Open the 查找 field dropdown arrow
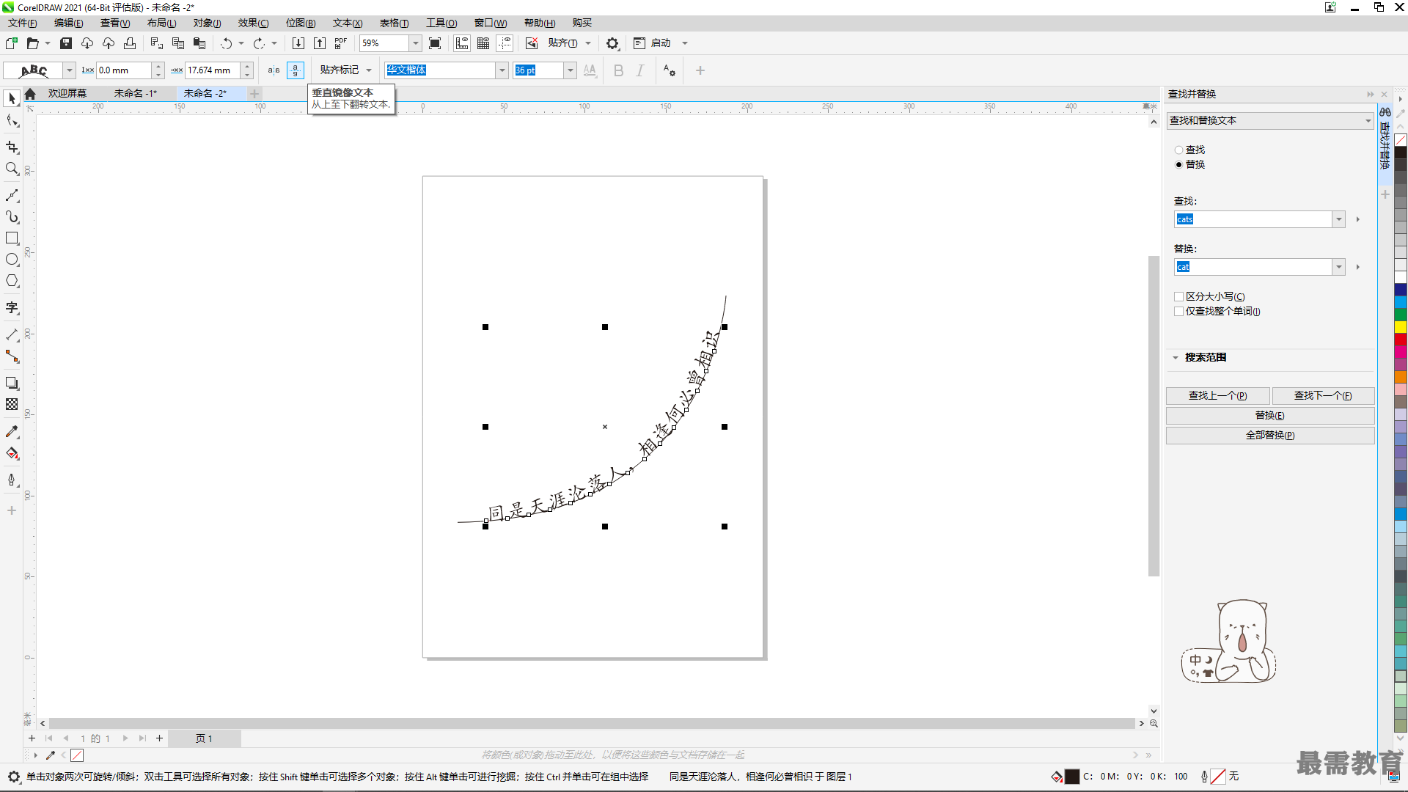 tap(1339, 219)
